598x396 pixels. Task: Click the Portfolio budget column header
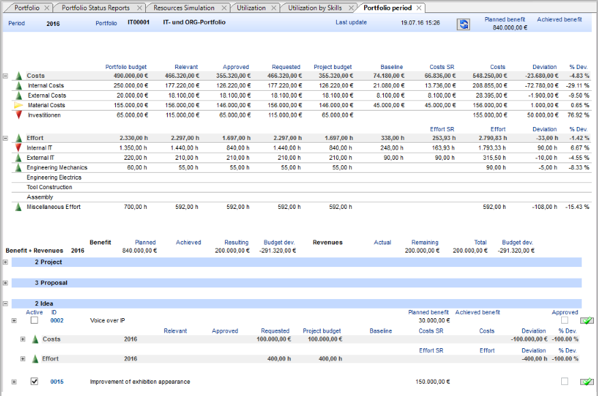[126, 67]
